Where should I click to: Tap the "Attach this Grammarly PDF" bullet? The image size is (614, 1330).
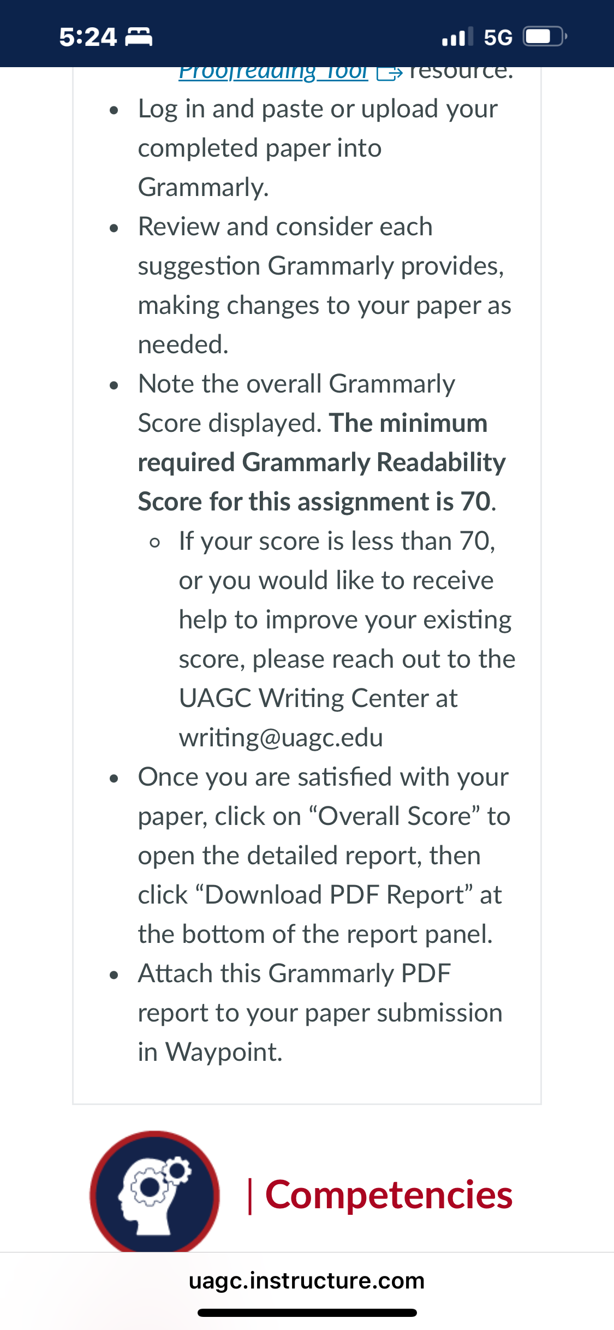pyautogui.click(x=320, y=1013)
